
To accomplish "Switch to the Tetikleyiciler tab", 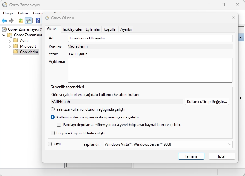I will 72,29.
